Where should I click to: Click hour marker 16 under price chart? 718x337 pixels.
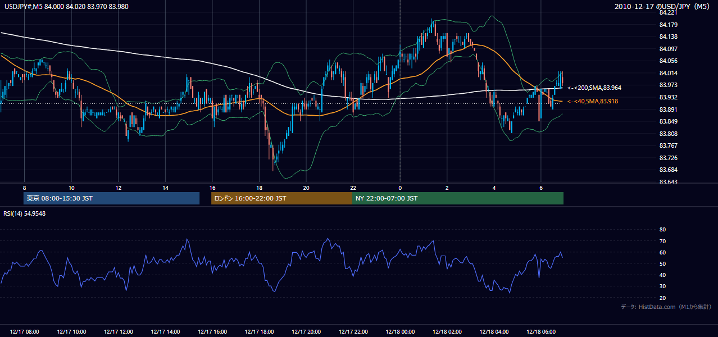[x=212, y=188]
